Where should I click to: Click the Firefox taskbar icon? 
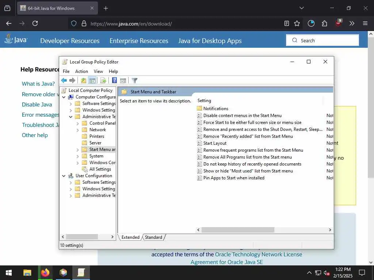click(45, 273)
